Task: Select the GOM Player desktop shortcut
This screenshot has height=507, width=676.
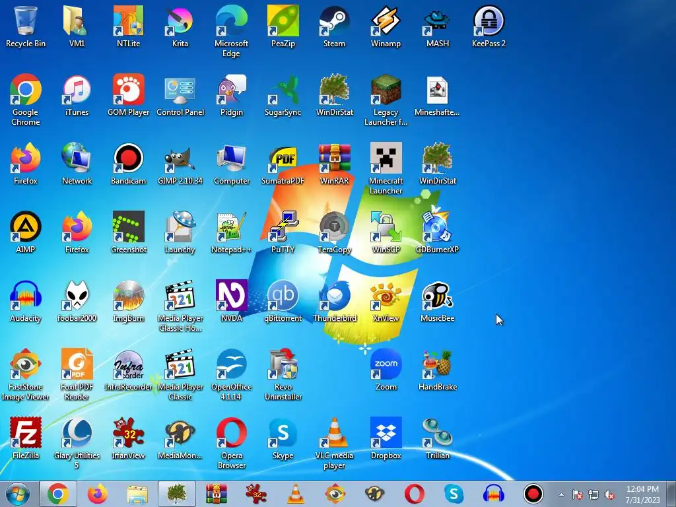Action: point(128,96)
